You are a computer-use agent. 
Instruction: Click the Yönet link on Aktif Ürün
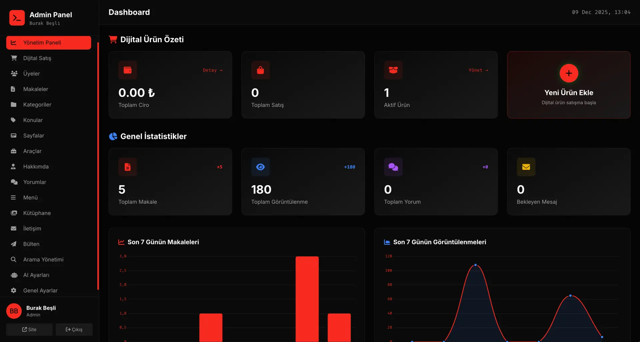(478, 70)
